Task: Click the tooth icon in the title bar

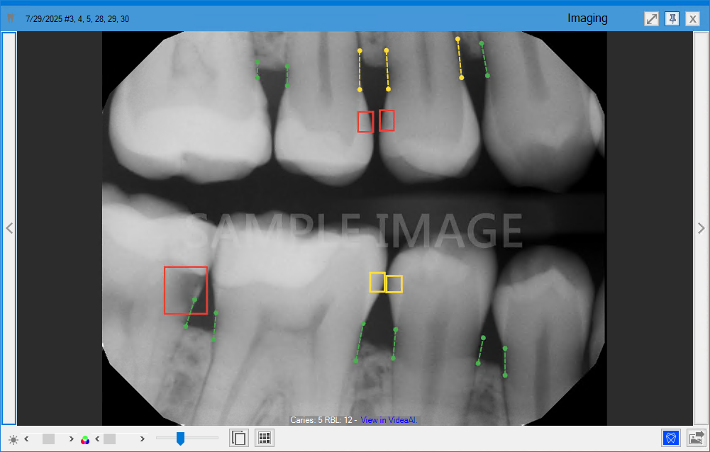Action: (11, 18)
